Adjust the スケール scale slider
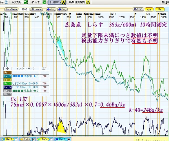This screenshot has height=141, width=169. [x=156, y=140]
